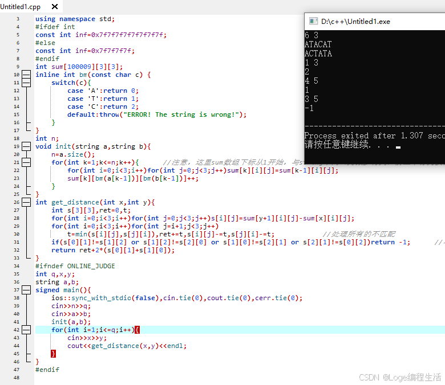Collapse the main function fold at line 37
Screen dimensions: 445x385
tap(26, 290)
